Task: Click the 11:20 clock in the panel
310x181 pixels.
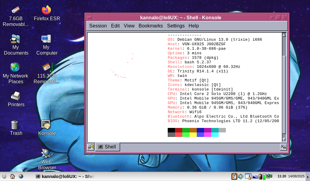Action: 282,176
